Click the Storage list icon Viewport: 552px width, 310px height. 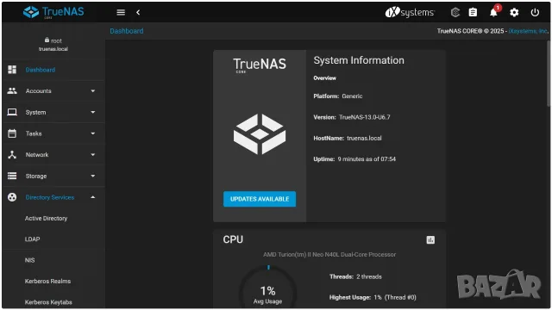coord(12,176)
